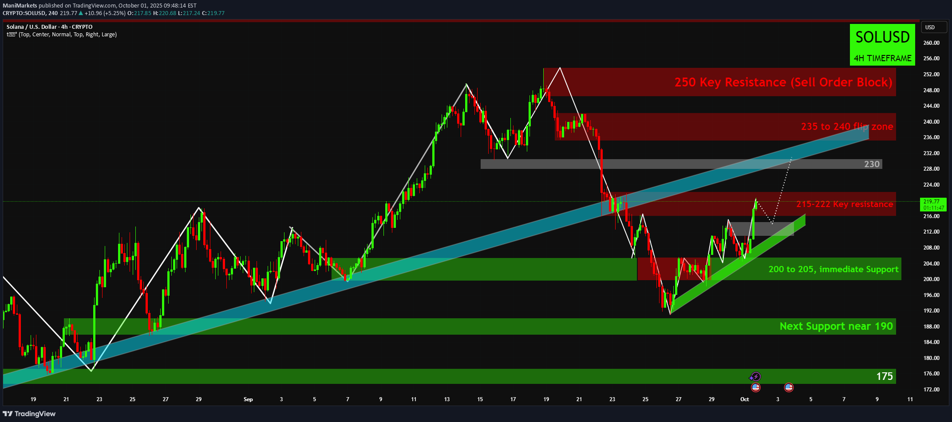Click the Next Support near 190 label

[836, 327]
